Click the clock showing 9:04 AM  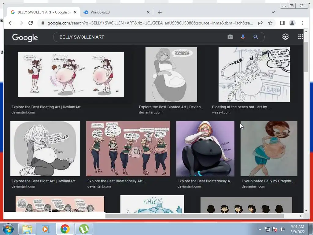[297, 229]
